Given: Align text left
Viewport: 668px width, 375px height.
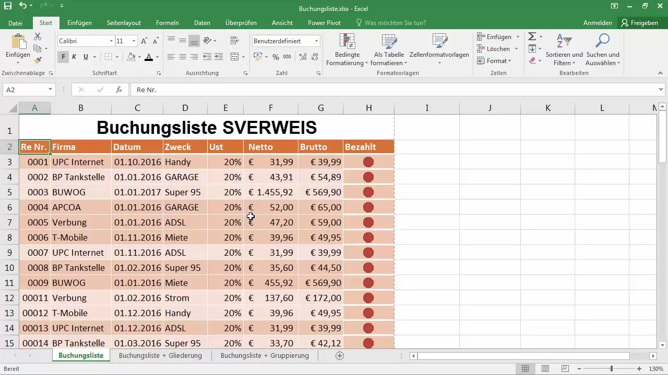Looking at the screenshot, I should [x=171, y=57].
